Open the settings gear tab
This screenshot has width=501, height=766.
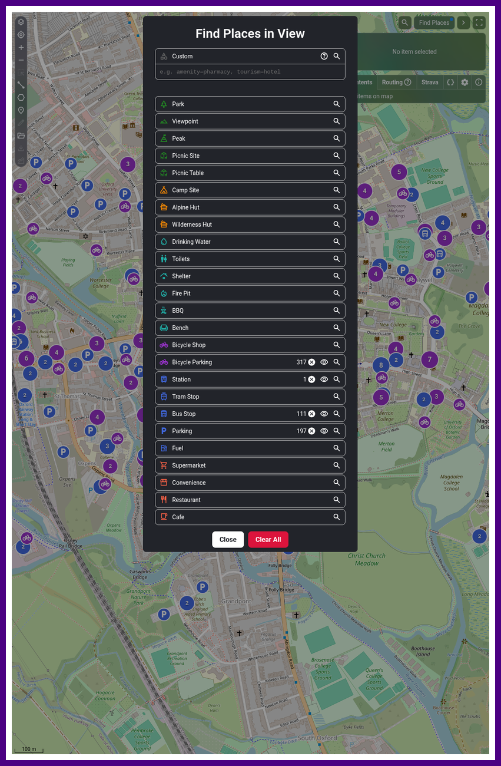464,82
